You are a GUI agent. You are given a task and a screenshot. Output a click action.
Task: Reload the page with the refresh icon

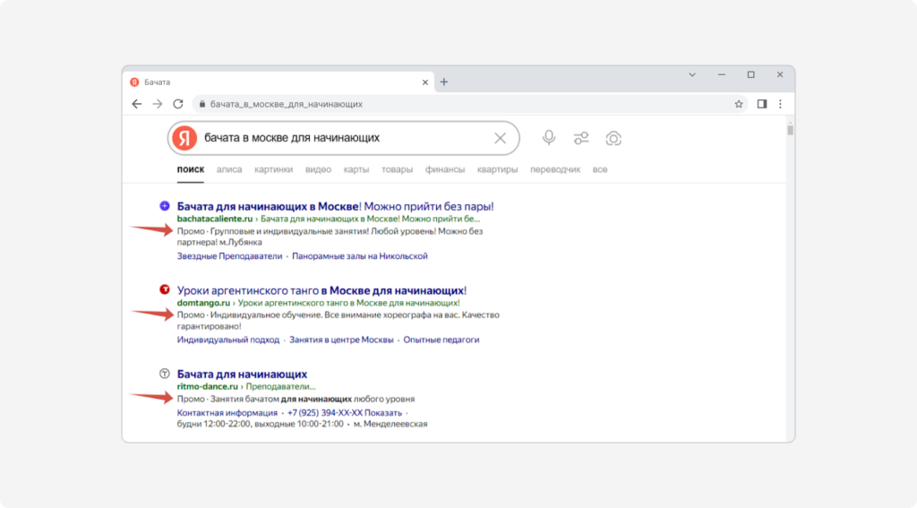pos(178,104)
